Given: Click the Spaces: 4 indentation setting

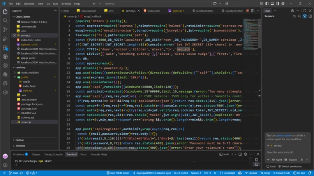Looking at the screenshot, I should point(196,173).
